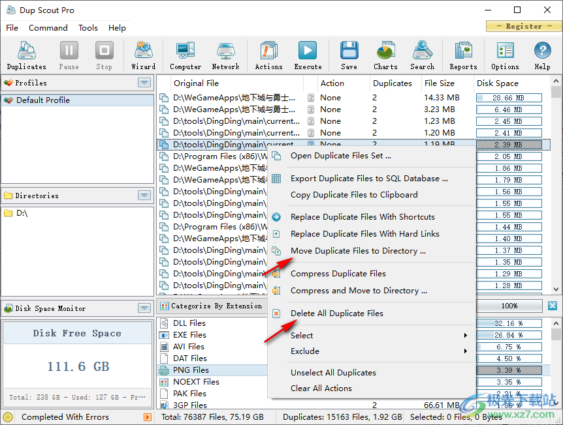
Task: Click the status bar error details icon
Action: tap(147, 417)
